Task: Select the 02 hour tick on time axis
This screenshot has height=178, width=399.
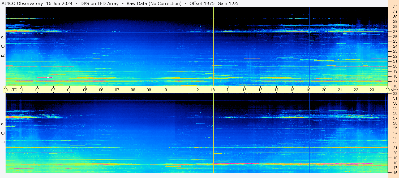Action: [37, 90]
